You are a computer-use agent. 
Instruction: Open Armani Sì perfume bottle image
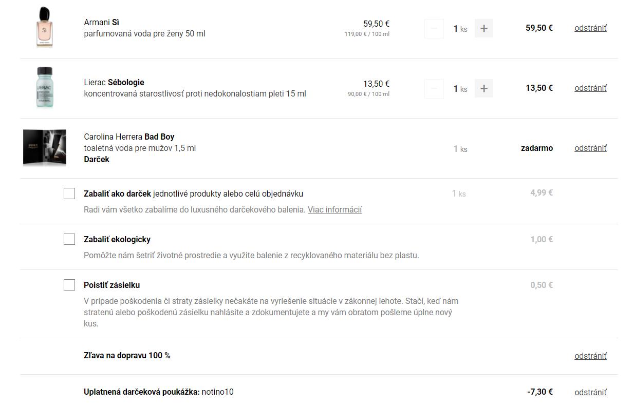coord(45,28)
